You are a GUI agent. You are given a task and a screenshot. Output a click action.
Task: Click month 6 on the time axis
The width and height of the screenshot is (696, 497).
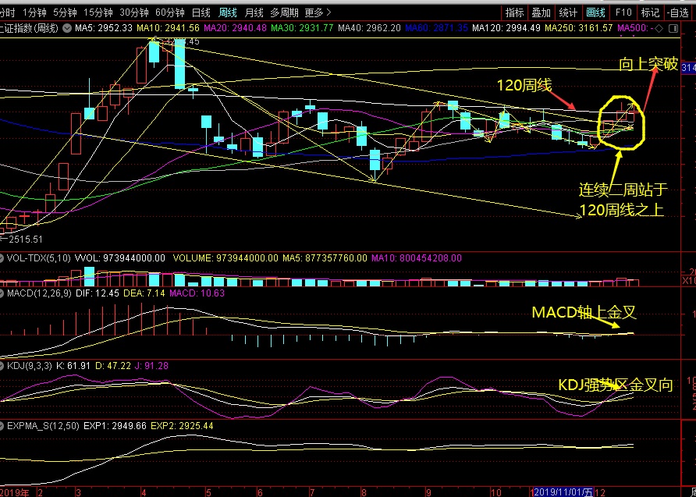[x=260, y=492]
